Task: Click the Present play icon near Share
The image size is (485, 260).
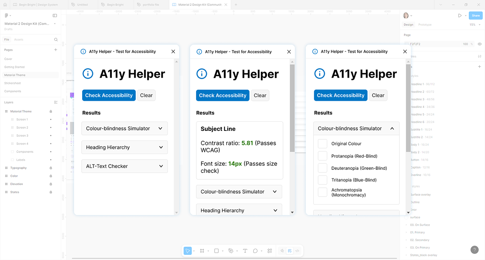Action: [460, 15]
